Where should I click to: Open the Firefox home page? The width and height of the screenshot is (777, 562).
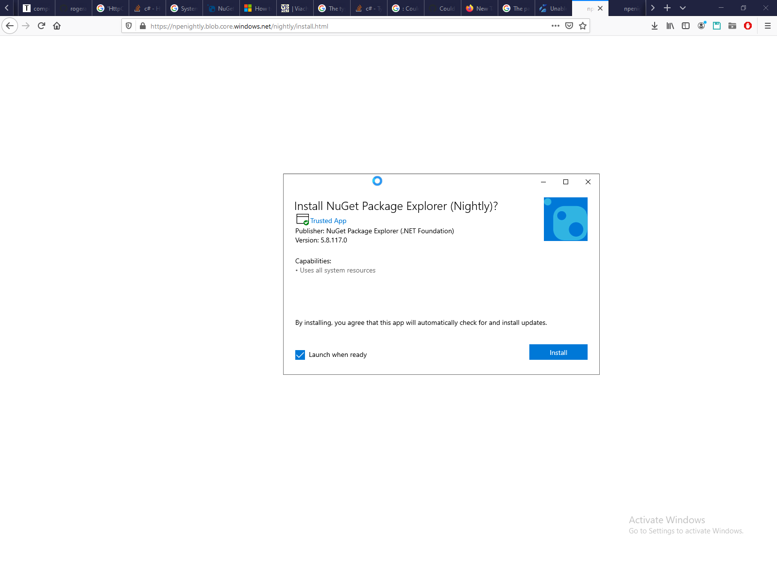pos(57,26)
